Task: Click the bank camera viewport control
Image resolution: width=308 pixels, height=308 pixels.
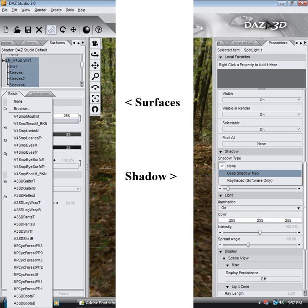Action: click(x=95, y=87)
